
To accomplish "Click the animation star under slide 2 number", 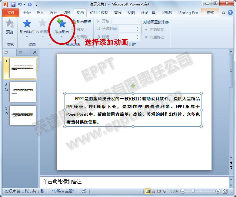I will (6, 90).
